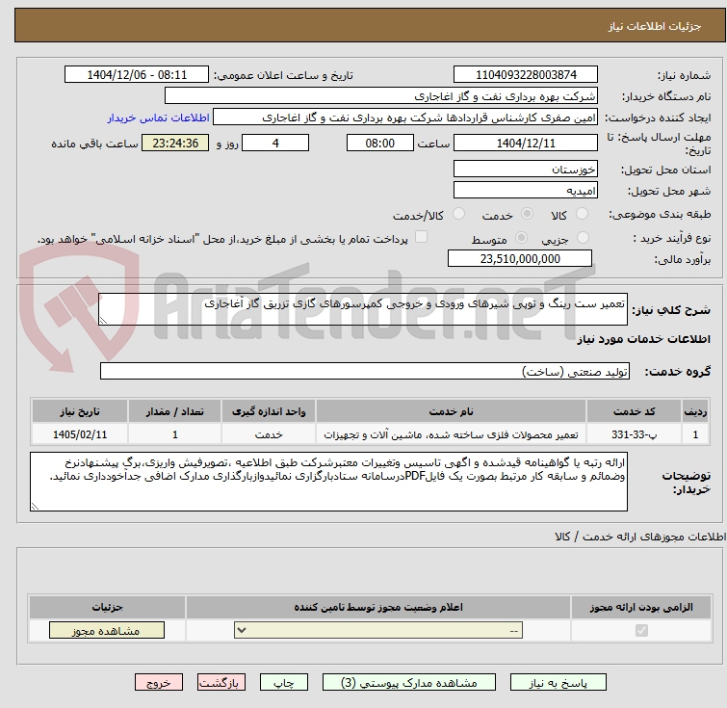Click the buyer notes textarea

point(328,482)
